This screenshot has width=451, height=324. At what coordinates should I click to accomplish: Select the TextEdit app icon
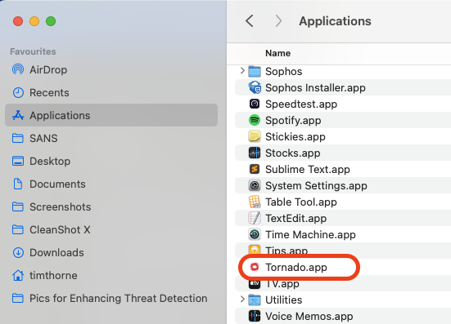click(x=255, y=218)
